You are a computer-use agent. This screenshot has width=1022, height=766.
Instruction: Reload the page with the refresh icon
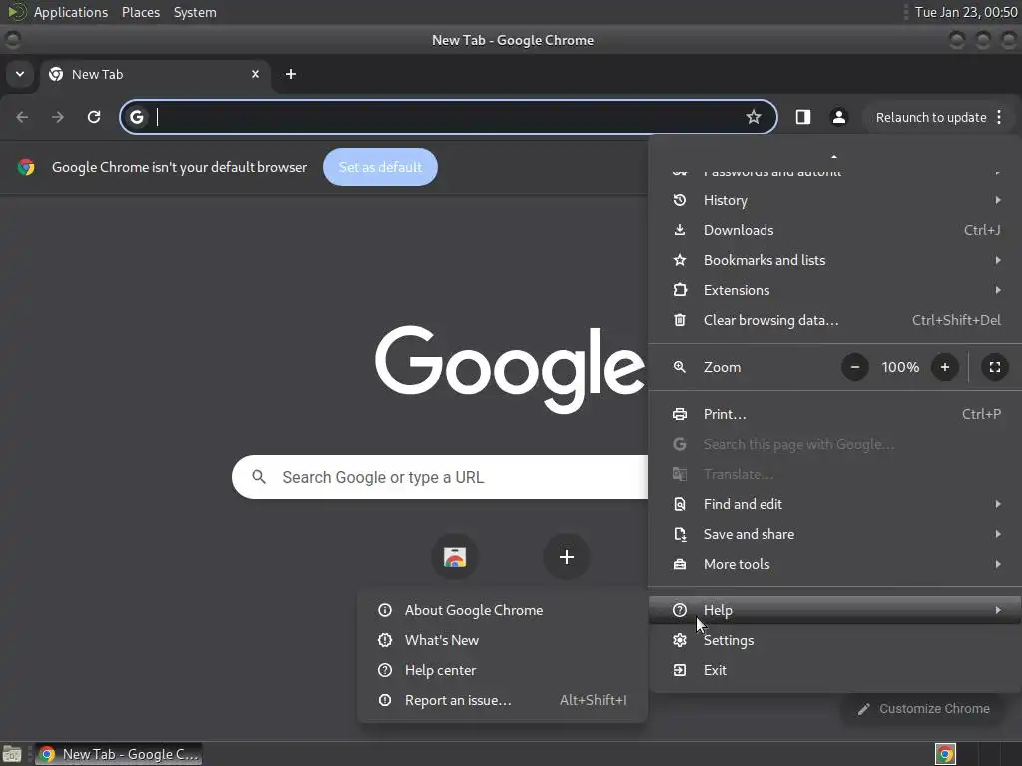tap(94, 117)
